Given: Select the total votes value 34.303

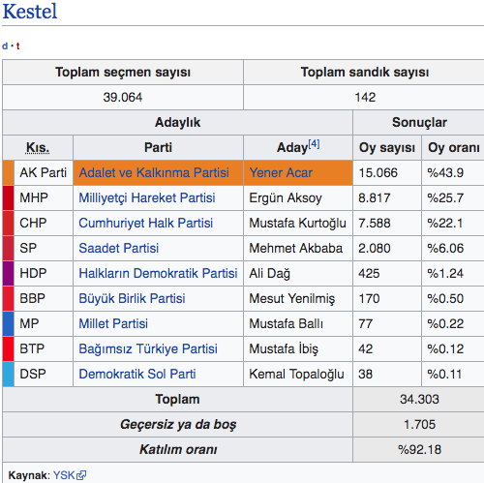Looking at the screenshot, I should [419, 399].
